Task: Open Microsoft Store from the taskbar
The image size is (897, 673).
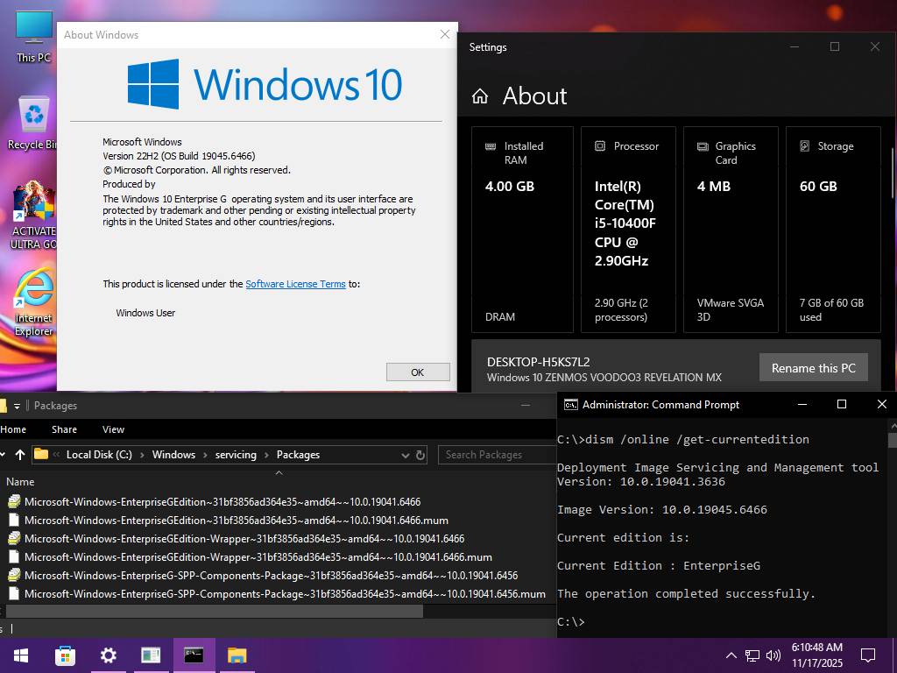Action: (65, 655)
